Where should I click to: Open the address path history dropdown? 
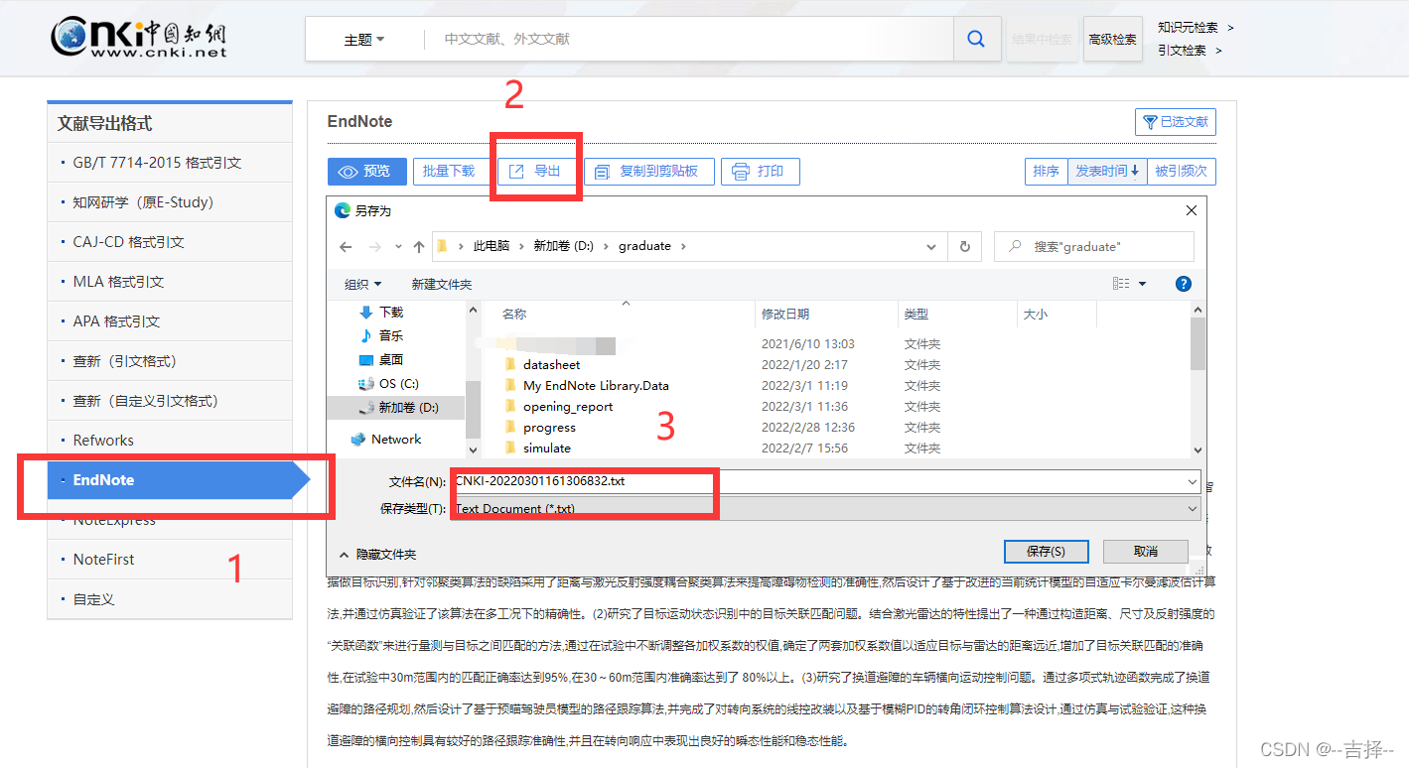930,246
